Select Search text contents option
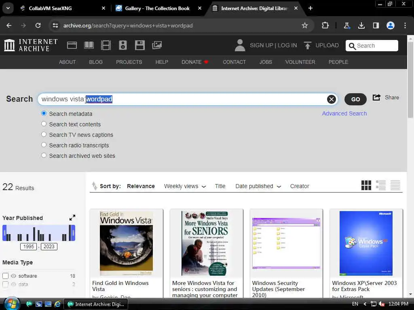Screen dimensions: 414x310 click(44, 124)
